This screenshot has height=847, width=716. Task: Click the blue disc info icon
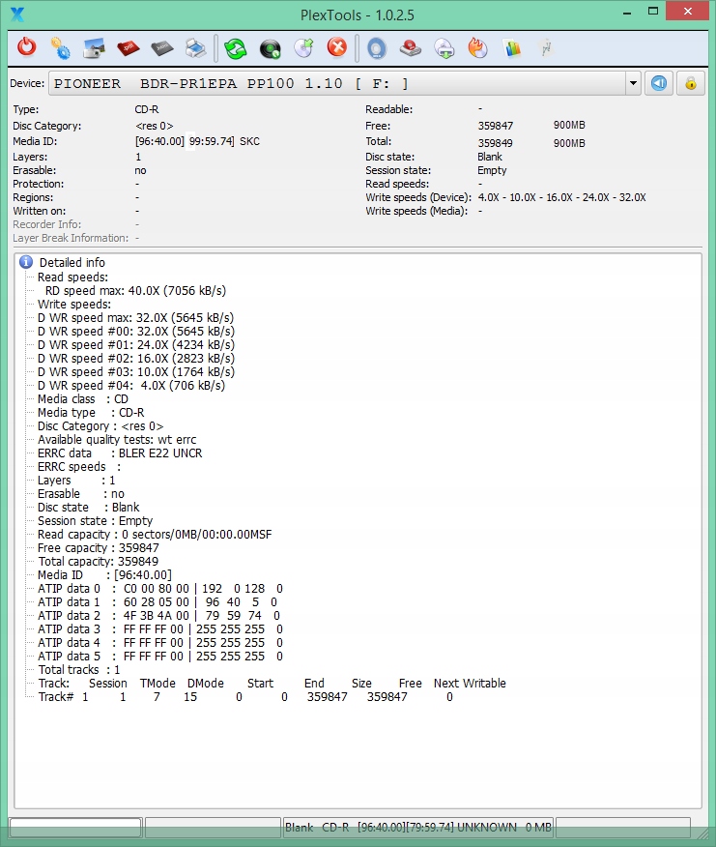(x=377, y=47)
